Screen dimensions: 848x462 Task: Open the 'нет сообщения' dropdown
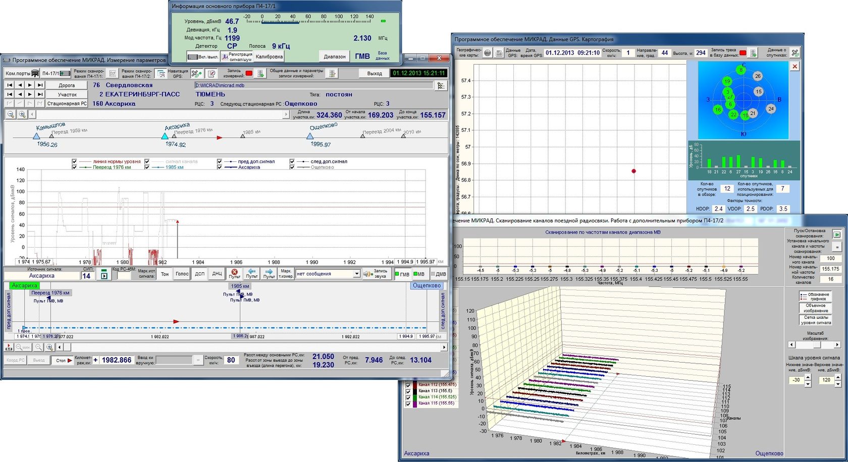click(x=356, y=274)
